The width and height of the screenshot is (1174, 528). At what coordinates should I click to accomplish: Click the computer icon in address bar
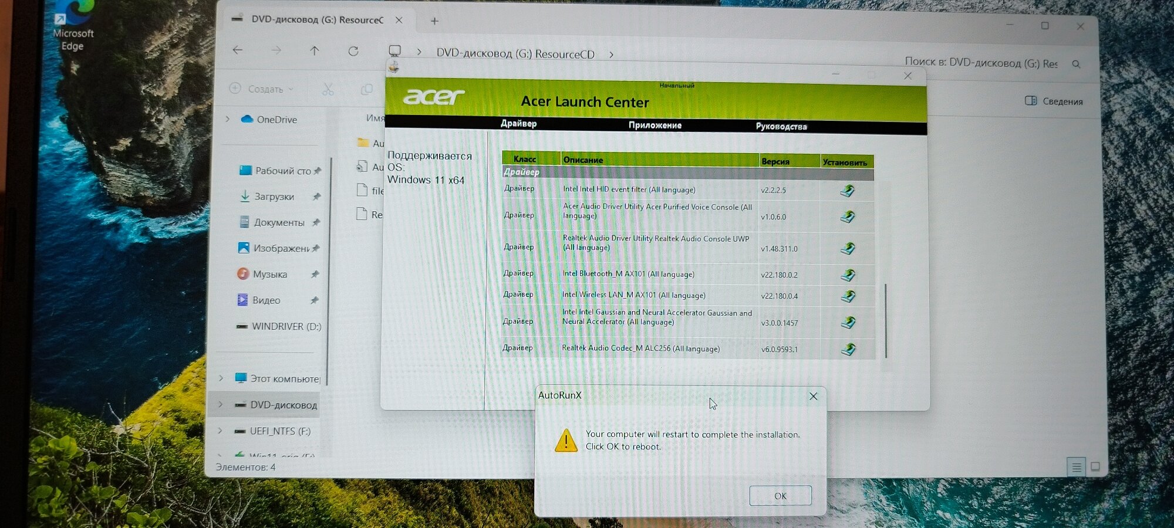click(x=395, y=51)
